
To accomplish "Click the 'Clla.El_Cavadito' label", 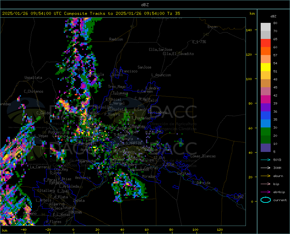I will click(x=178, y=54).
